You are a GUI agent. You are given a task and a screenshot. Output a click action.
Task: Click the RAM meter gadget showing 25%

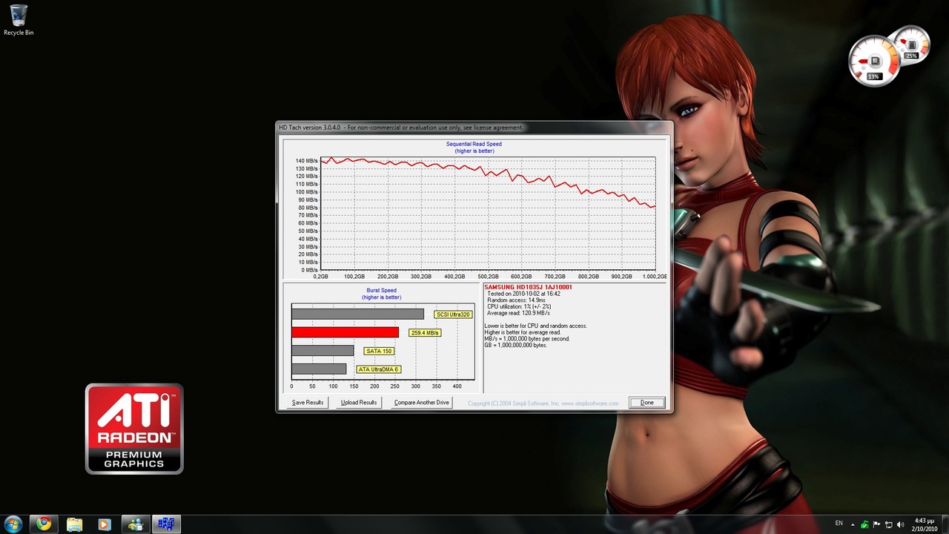[911, 44]
